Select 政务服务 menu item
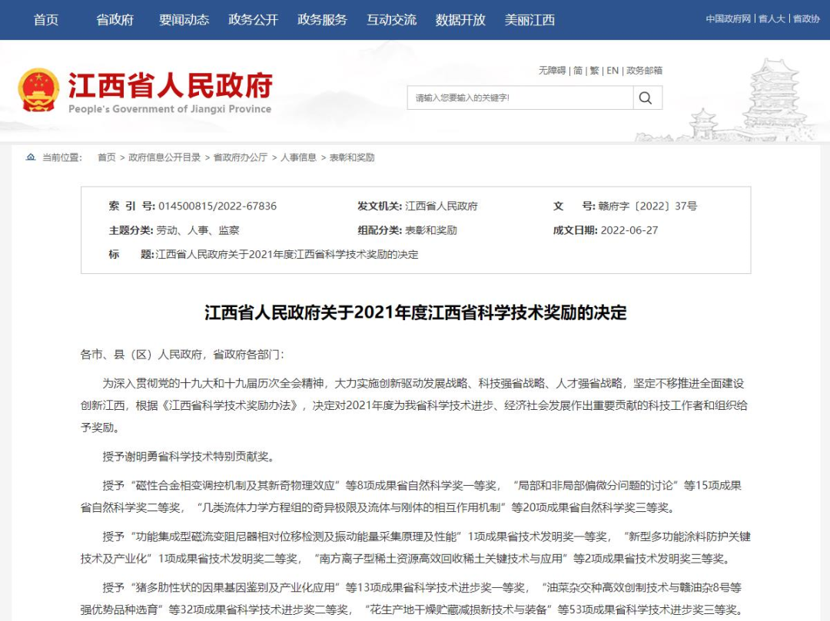The image size is (830, 621). pyautogui.click(x=323, y=20)
